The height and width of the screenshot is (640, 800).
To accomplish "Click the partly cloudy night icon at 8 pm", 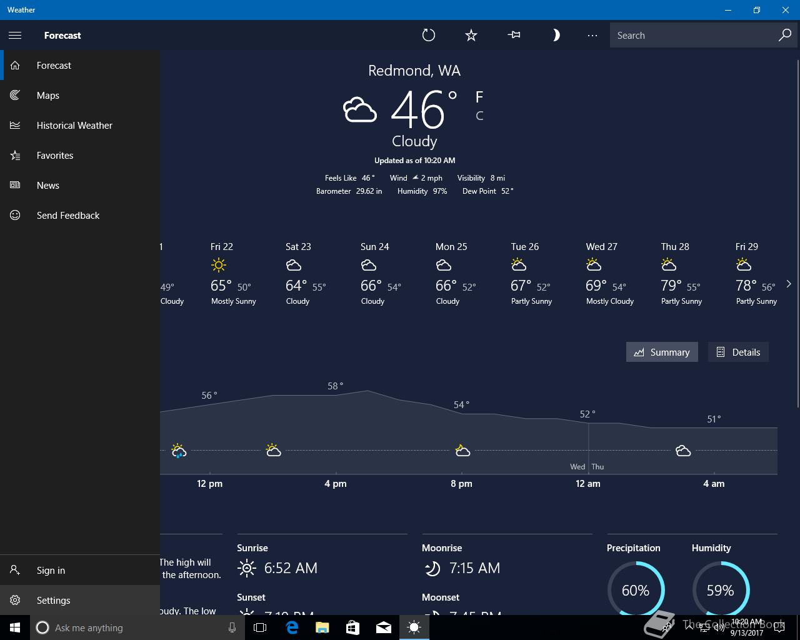I will [462, 451].
